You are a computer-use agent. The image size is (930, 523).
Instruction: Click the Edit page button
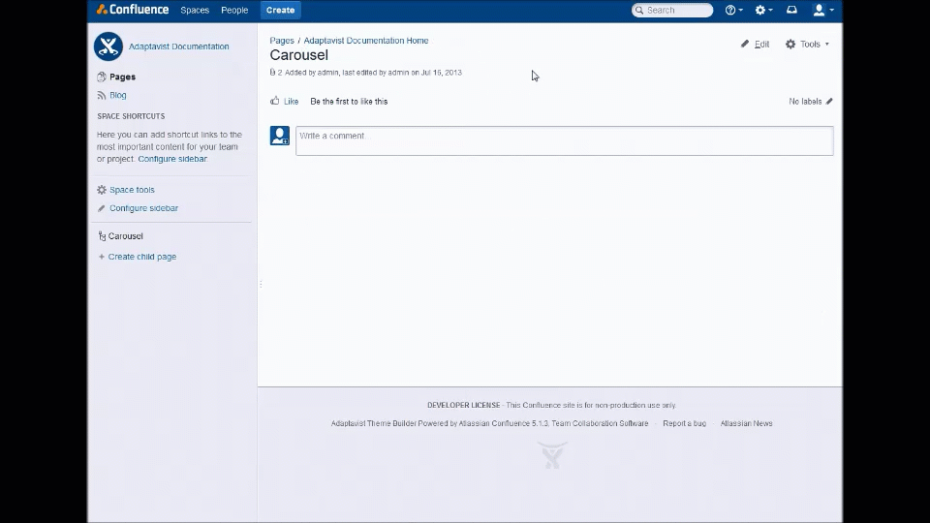point(755,44)
